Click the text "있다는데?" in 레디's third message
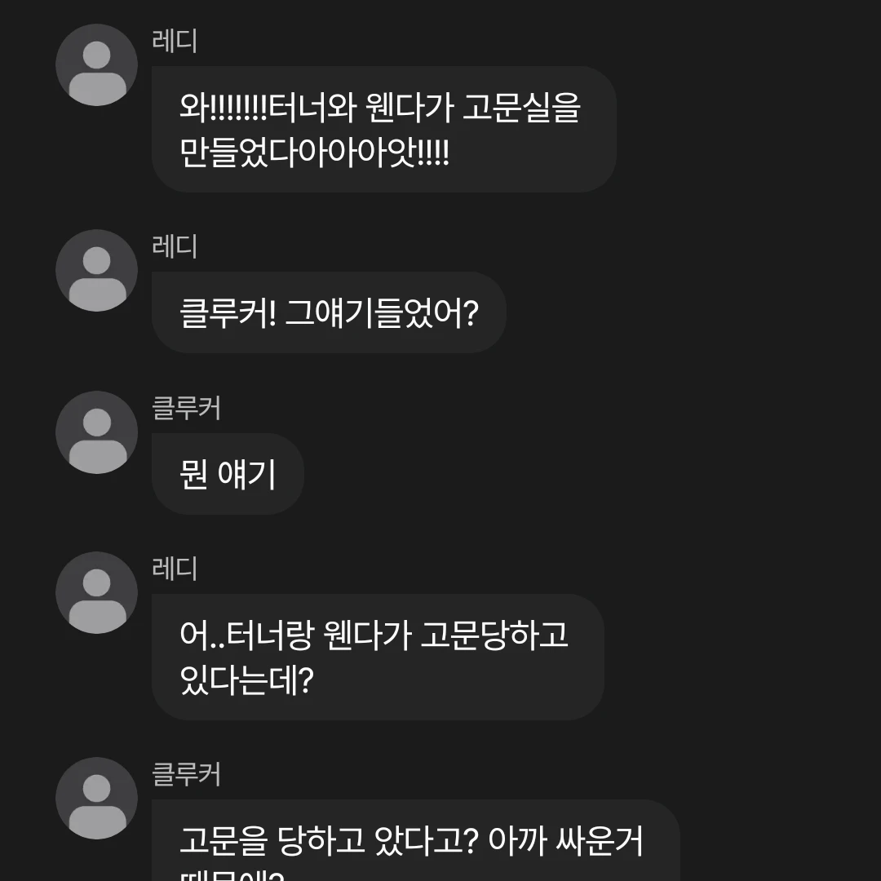The width and height of the screenshot is (881, 881). pos(246,680)
